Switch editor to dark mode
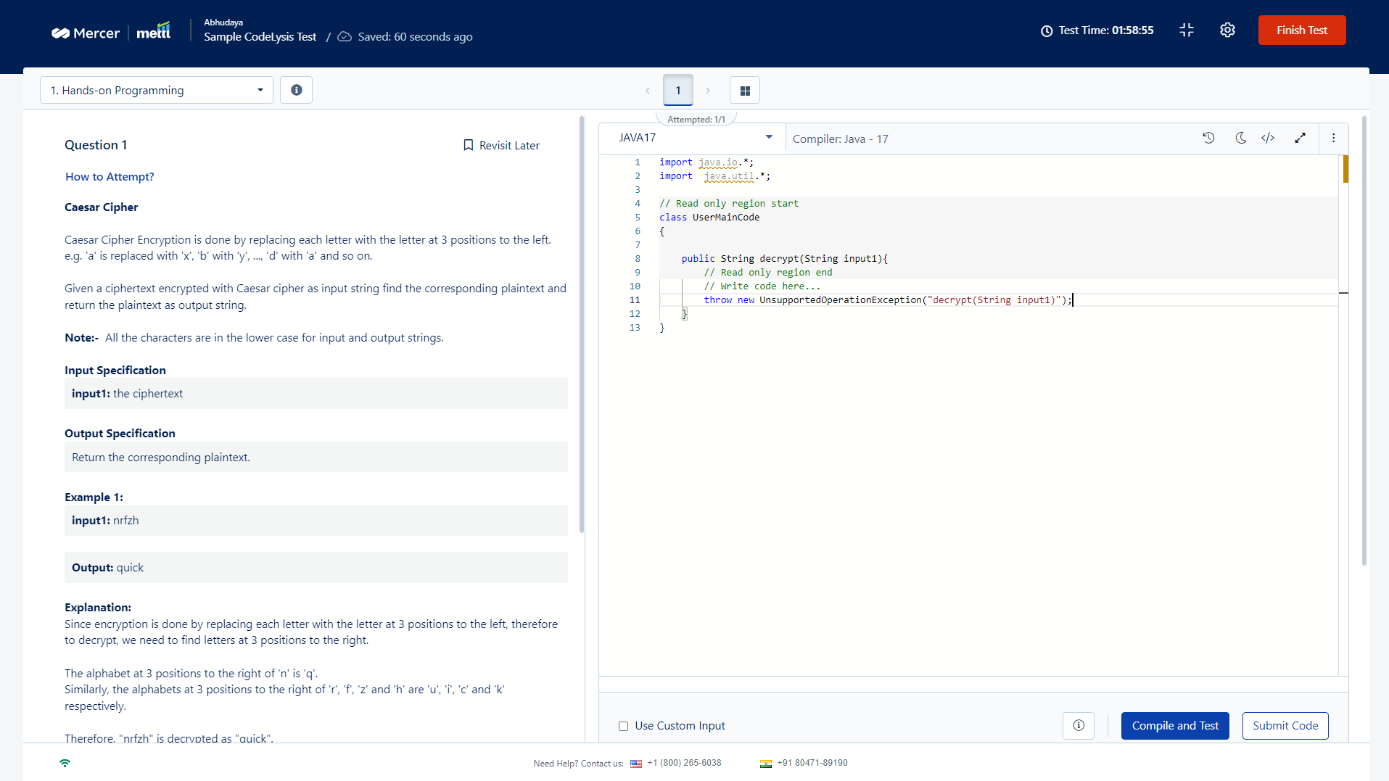 coord(1240,138)
